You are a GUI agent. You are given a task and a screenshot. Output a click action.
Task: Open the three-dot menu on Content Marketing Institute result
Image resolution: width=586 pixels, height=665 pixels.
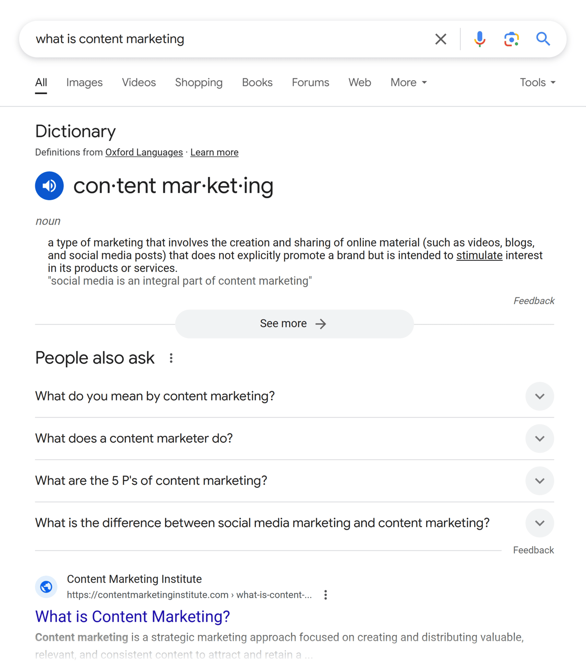click(325, 595)
